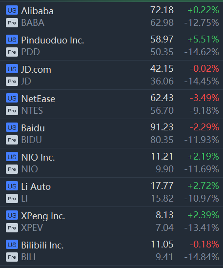Viewport: 223px width, 268px height.
Task: Open the Alibaba stock row
Action: click(111, 17)
